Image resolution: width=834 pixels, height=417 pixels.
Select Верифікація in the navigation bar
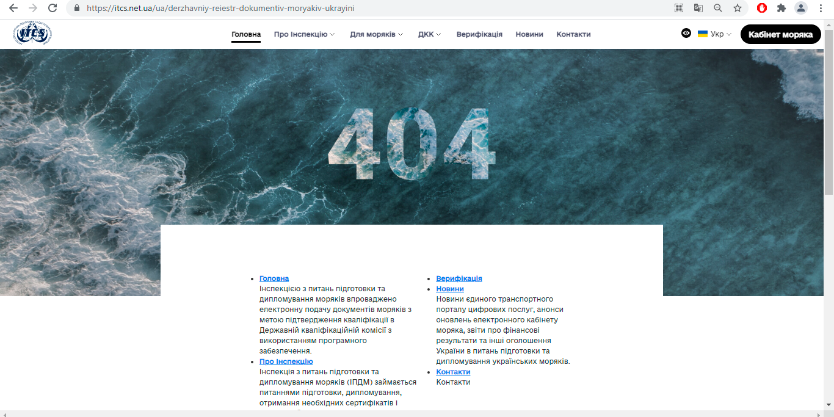click(x=479, y=34)
